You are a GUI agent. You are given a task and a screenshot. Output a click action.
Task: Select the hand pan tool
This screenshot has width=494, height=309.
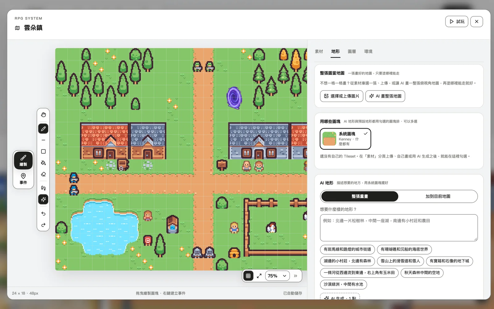pos(43,115)
